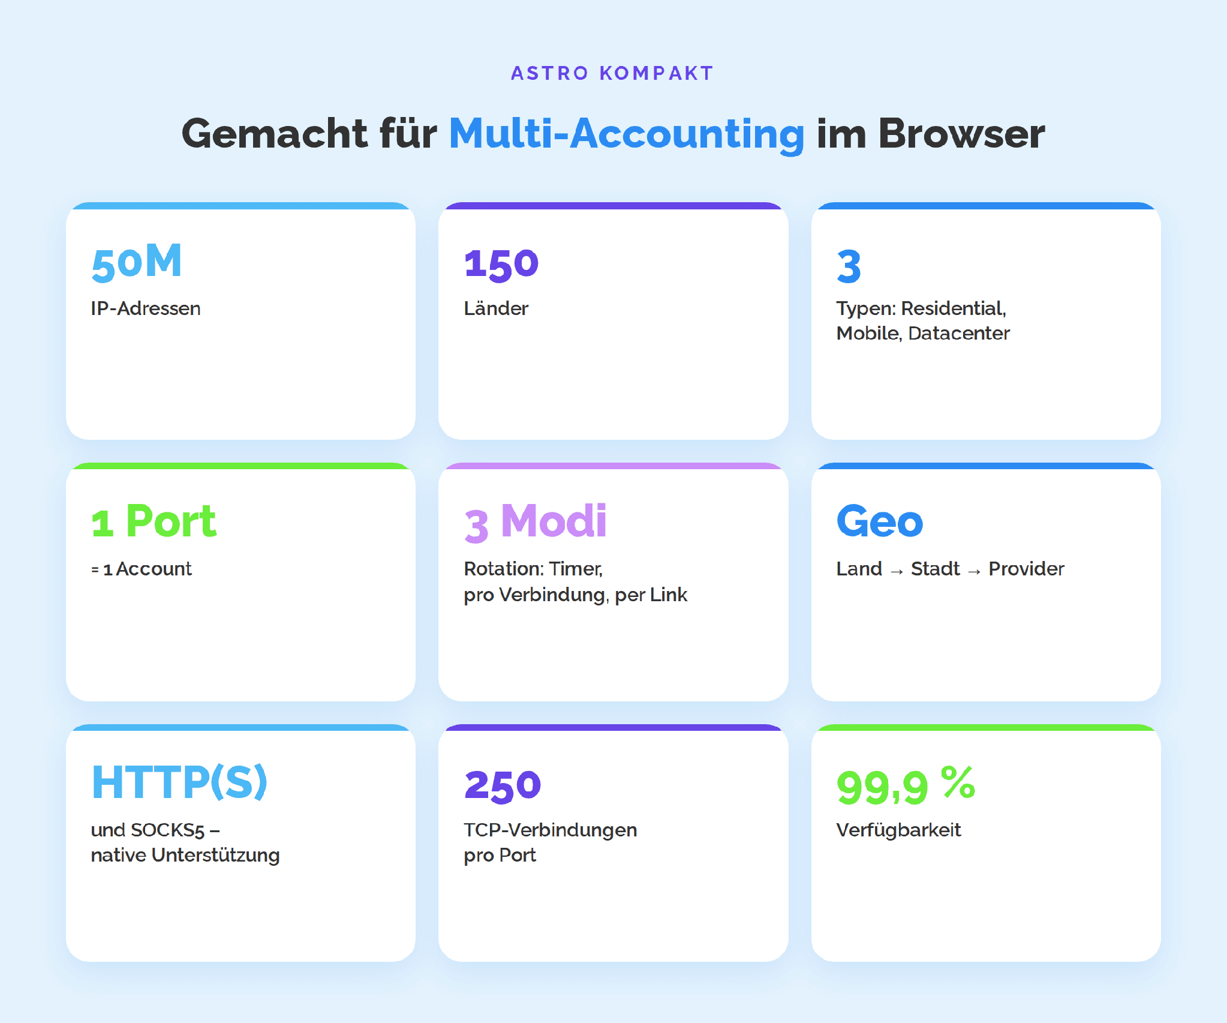This screenshot has height=1023, width=1227.
Task: Click the blue Geo heading
Action: pyautogui.click(x=880, y=521)
